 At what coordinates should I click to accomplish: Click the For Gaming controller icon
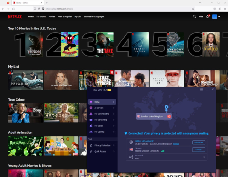click(91, 132)
